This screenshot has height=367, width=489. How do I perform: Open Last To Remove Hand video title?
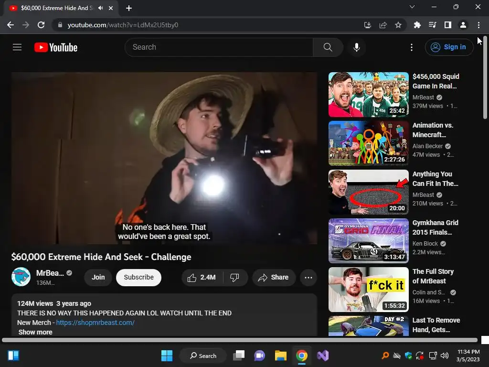point(436,325)
